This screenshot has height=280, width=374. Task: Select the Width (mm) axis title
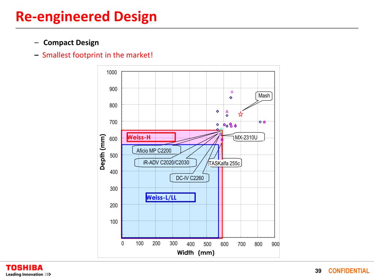pos(196,252)
